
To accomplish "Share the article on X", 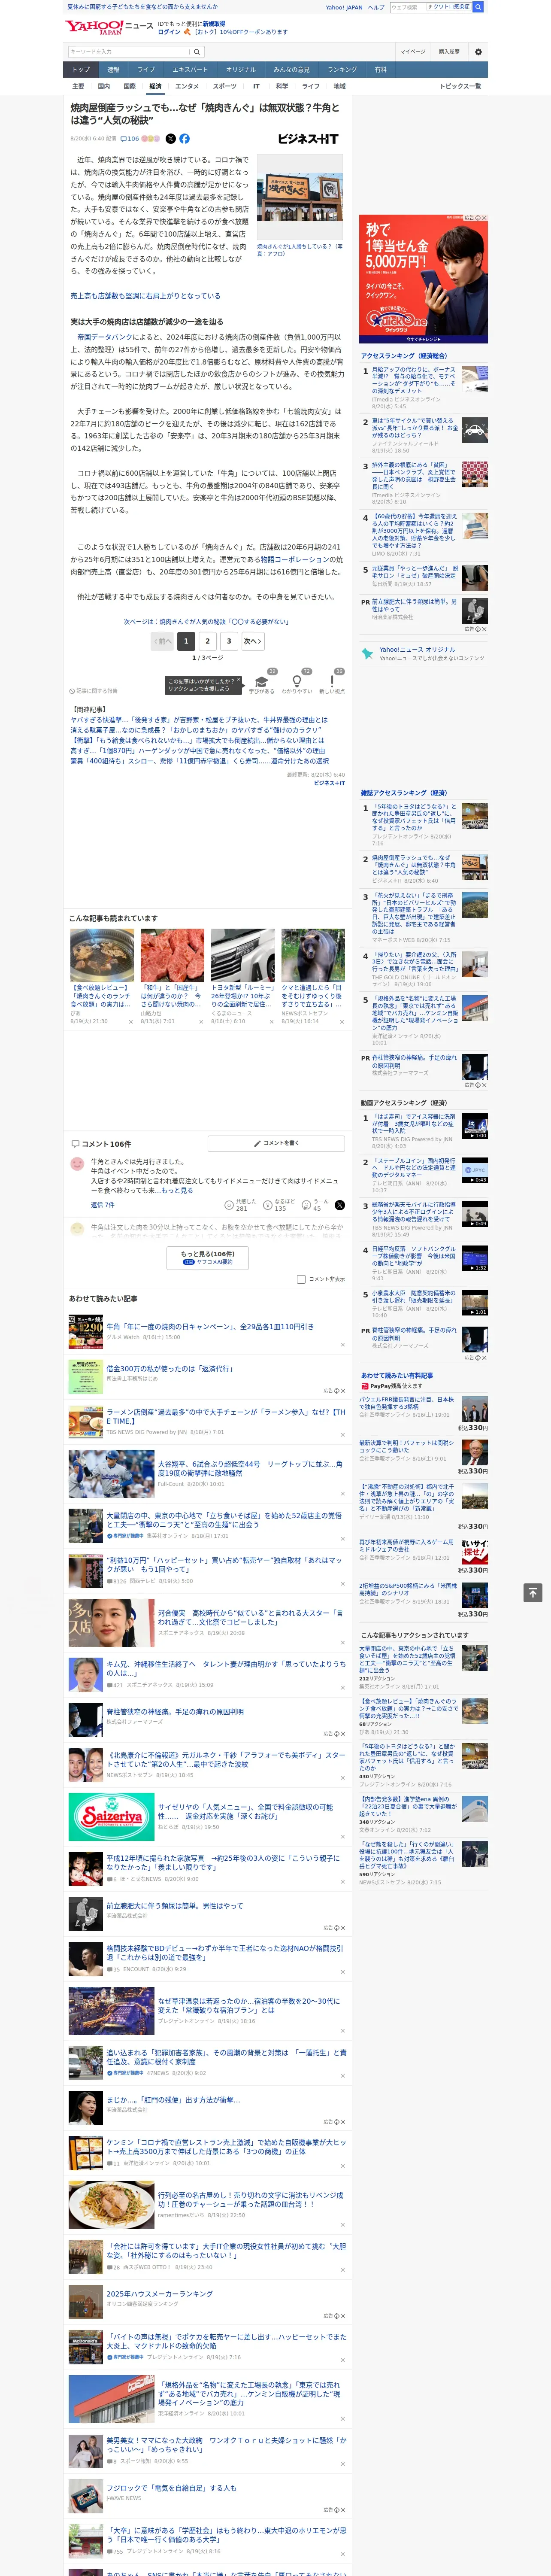I will (170, 139).
